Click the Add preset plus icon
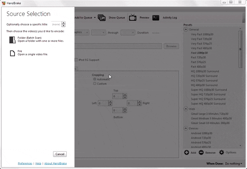247x169 pixels. coord(186,152)
